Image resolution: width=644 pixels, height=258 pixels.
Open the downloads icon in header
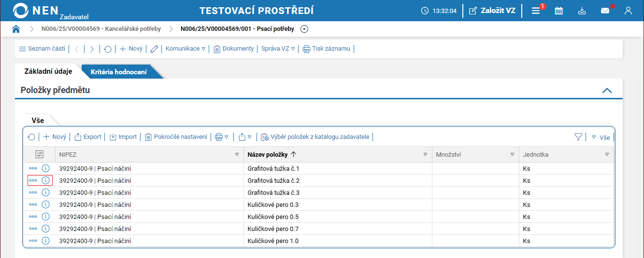pos(582,11)
